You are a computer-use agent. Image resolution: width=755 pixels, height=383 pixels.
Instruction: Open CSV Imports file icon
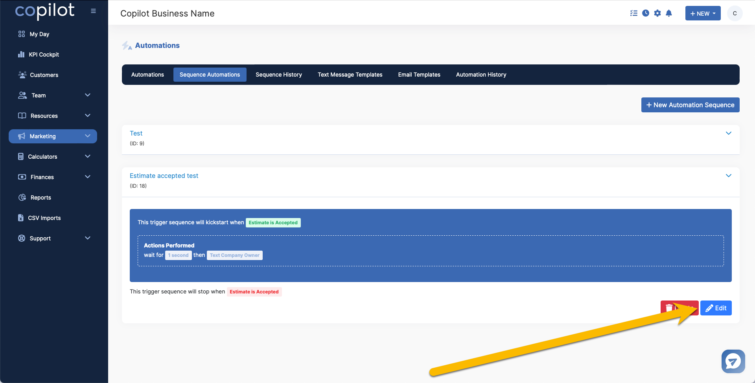pos(21,218)
